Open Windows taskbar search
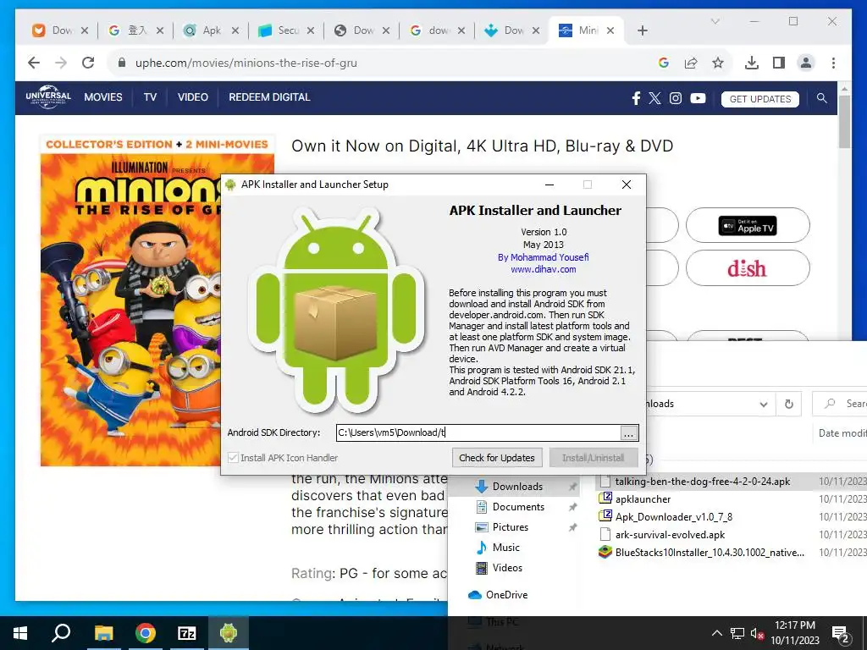Viewport: 867px width, 650px height. [x=61, y=633]
